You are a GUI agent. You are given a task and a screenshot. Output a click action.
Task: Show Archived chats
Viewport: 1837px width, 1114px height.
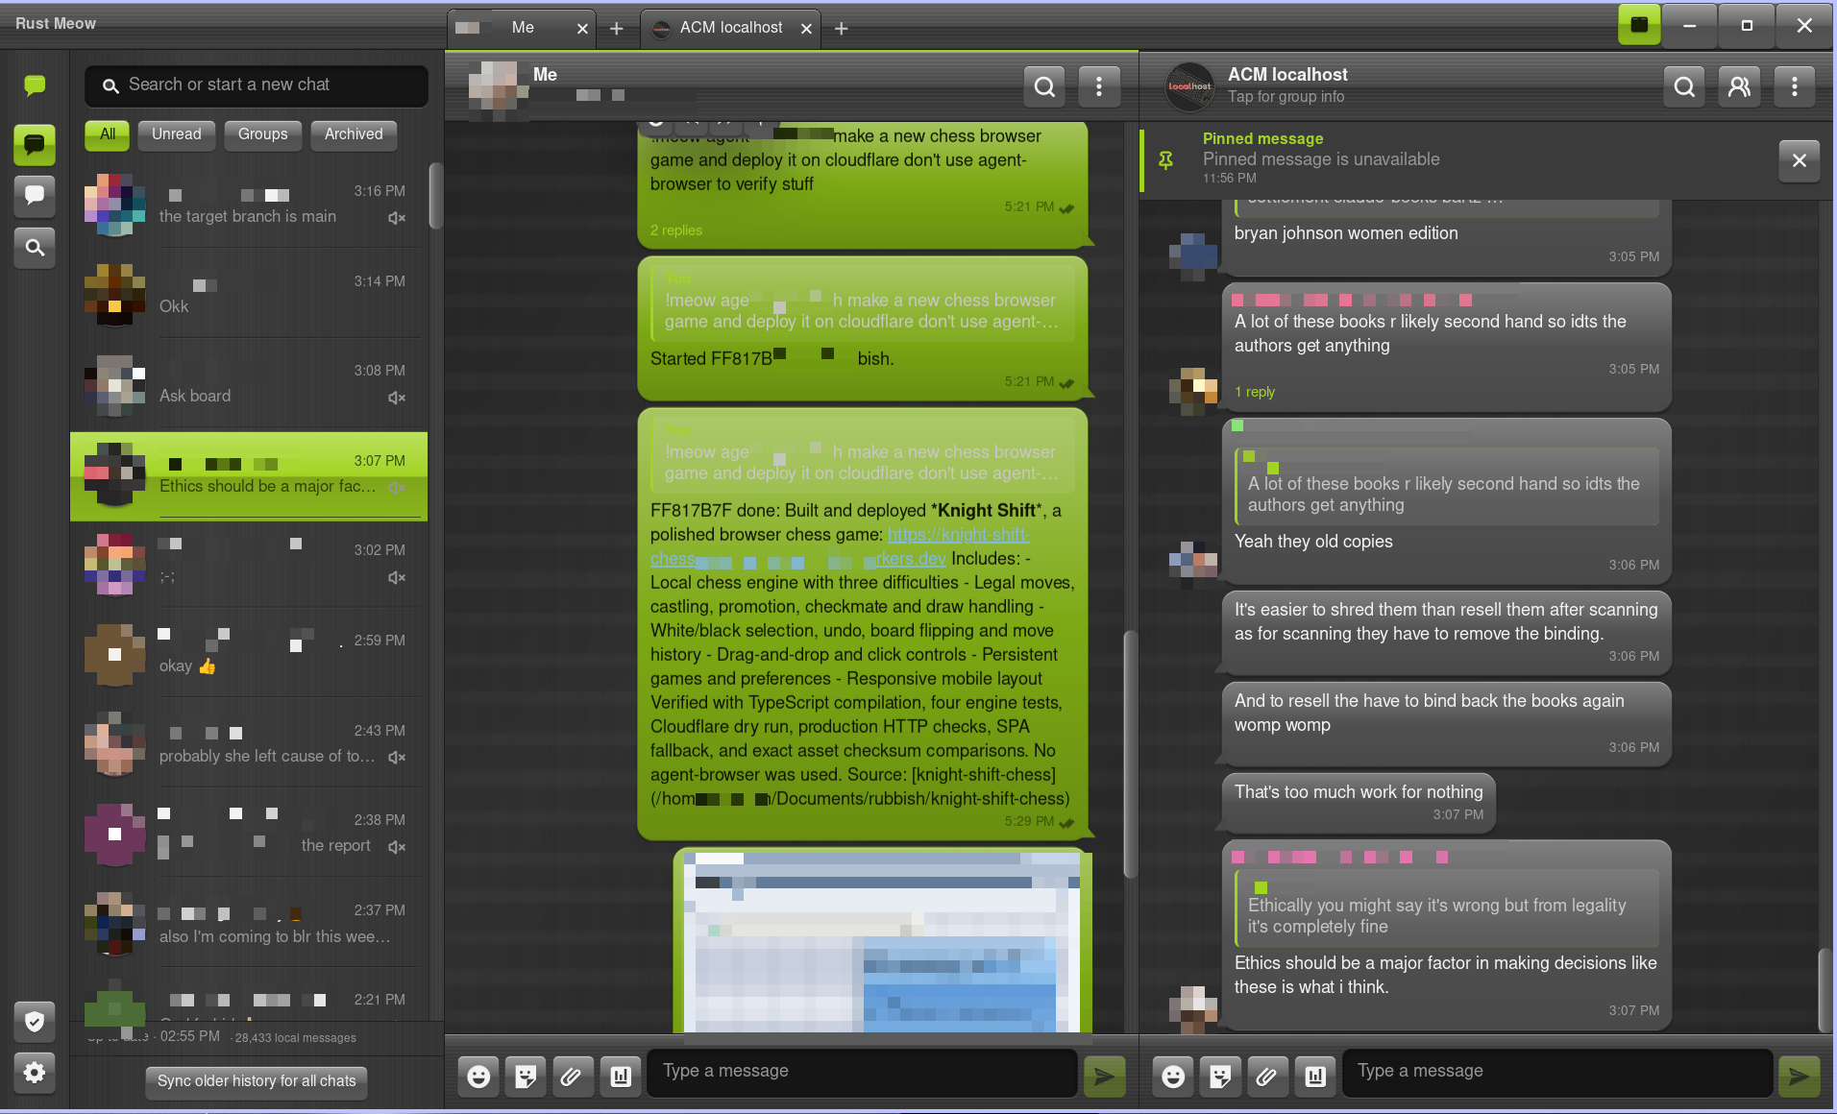point(354,134)
